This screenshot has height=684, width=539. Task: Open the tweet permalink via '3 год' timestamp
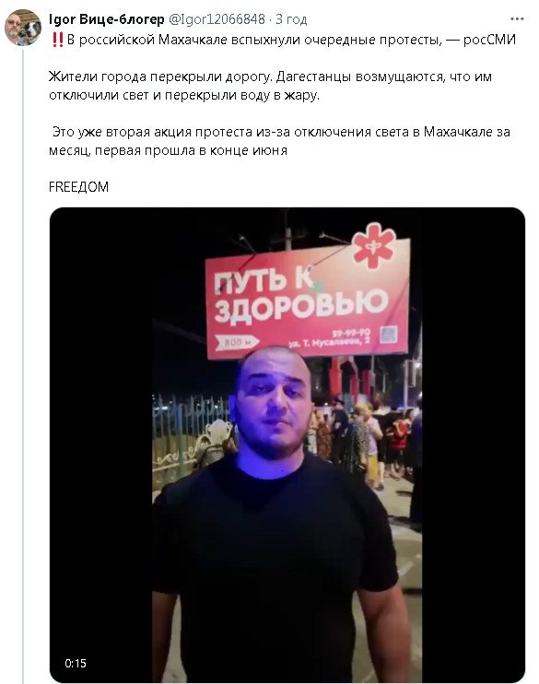tap(291, 19)
